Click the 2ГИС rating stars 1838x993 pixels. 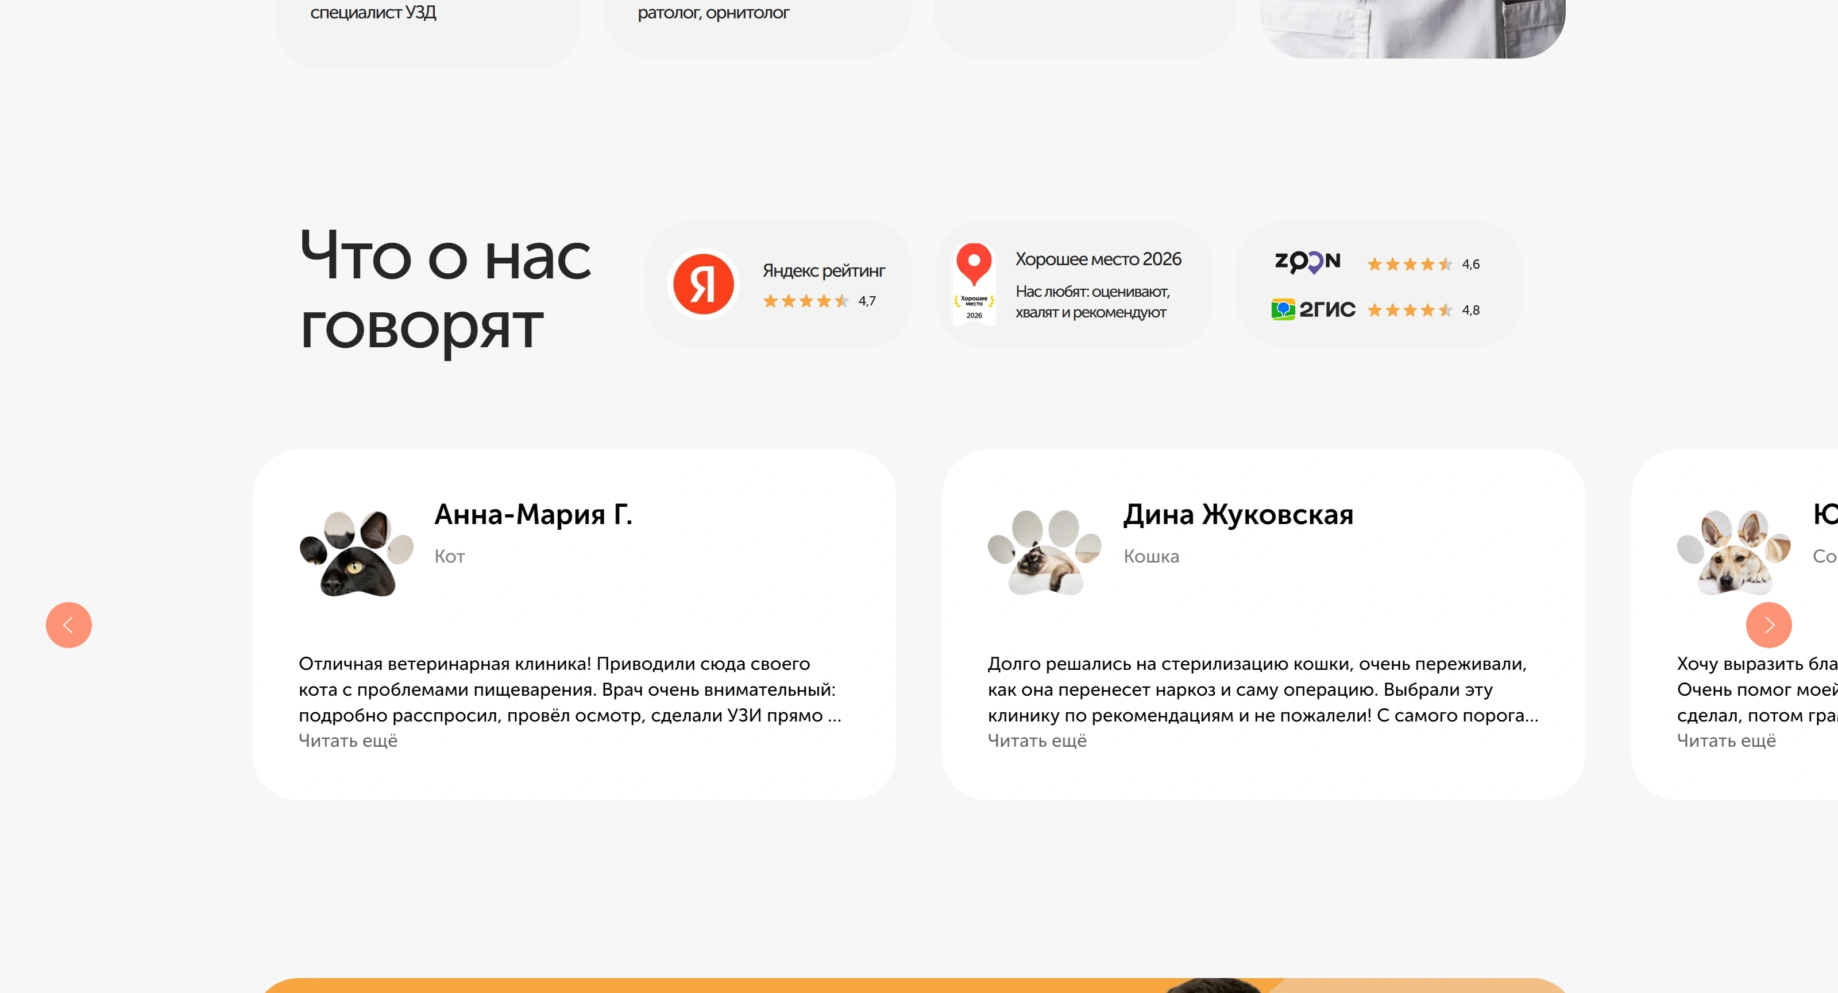[x=1410, y=310]
